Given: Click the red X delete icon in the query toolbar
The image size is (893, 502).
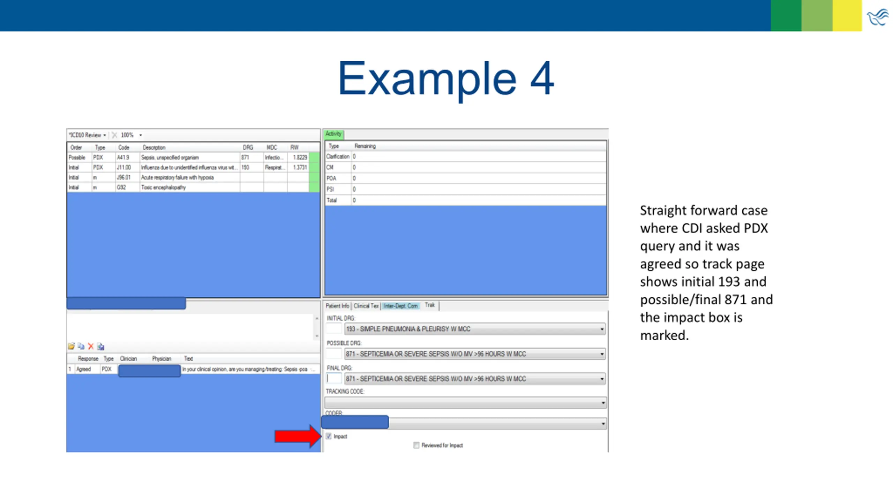Looking at the screenshot, I should pyautogui.click(x=91, y=346).
